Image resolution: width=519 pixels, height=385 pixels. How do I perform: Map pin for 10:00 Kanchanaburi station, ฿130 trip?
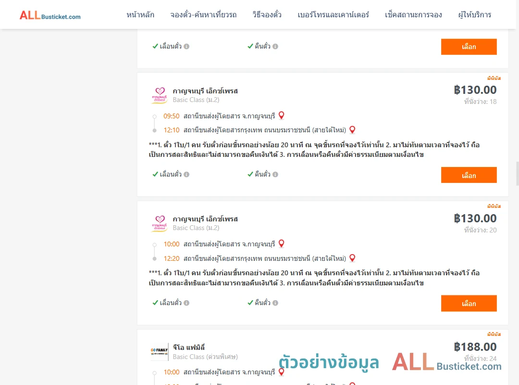click(x=281, y=244)
